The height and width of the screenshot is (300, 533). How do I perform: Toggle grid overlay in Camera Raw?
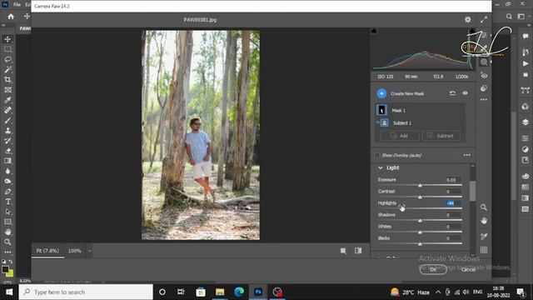pyautogui.click(x=484, y=250)
